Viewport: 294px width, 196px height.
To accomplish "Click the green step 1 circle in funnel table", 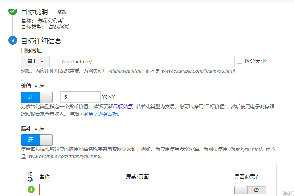I will tap(31, 190).
